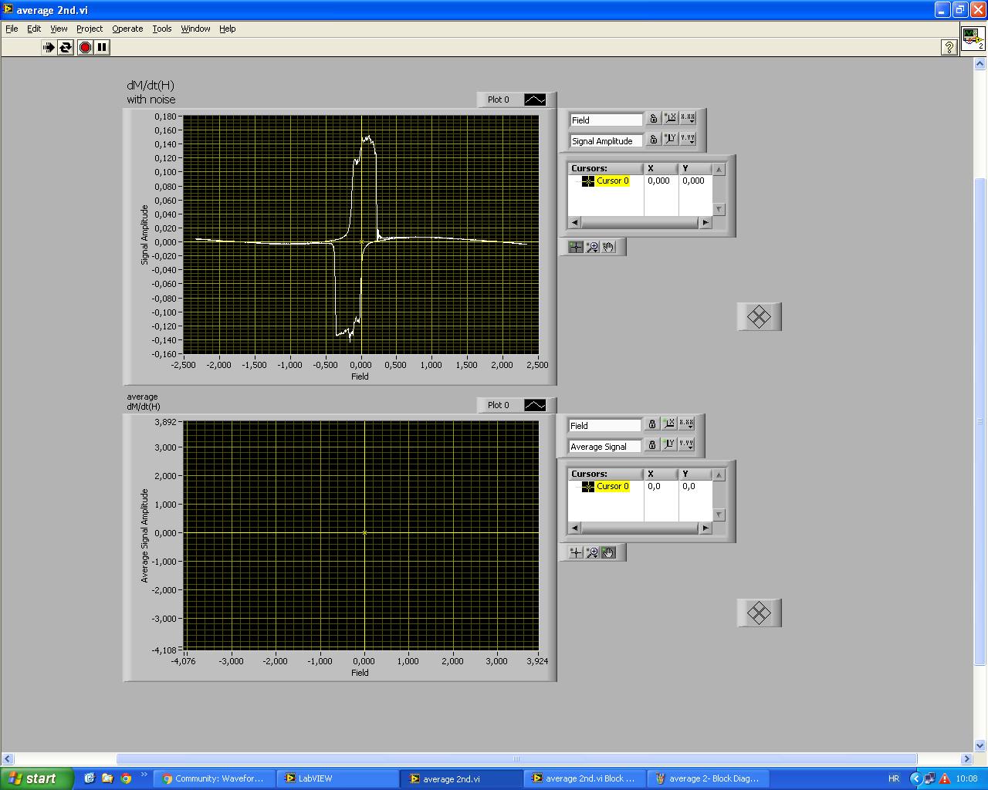Click the HR language indicator in the taskbar
Viewport: 988px width, 790px height.
[x=894, y=778]
